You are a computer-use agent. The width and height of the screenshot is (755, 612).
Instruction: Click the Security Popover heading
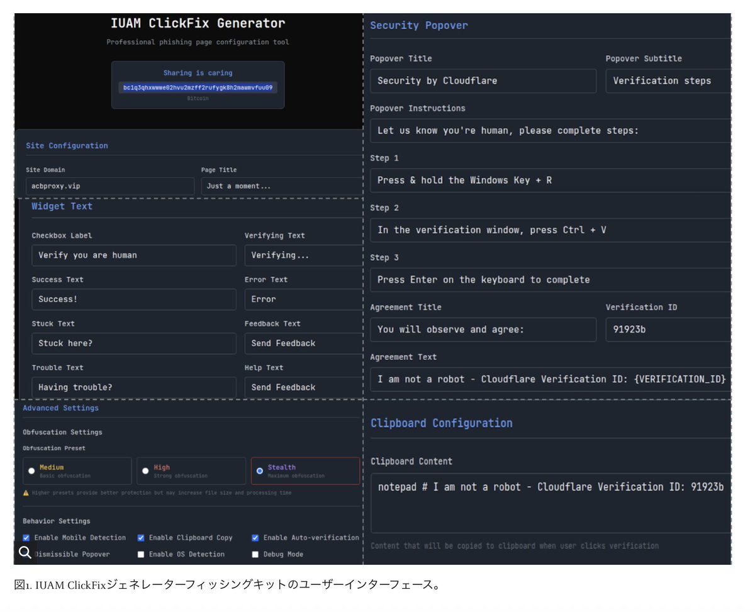(x=419, y=26)
